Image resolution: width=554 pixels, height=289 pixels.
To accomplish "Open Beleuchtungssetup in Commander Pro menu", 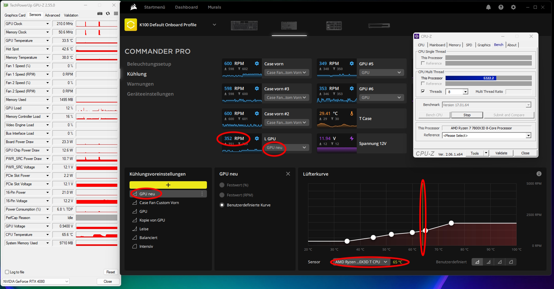I will tap(149, 64).
